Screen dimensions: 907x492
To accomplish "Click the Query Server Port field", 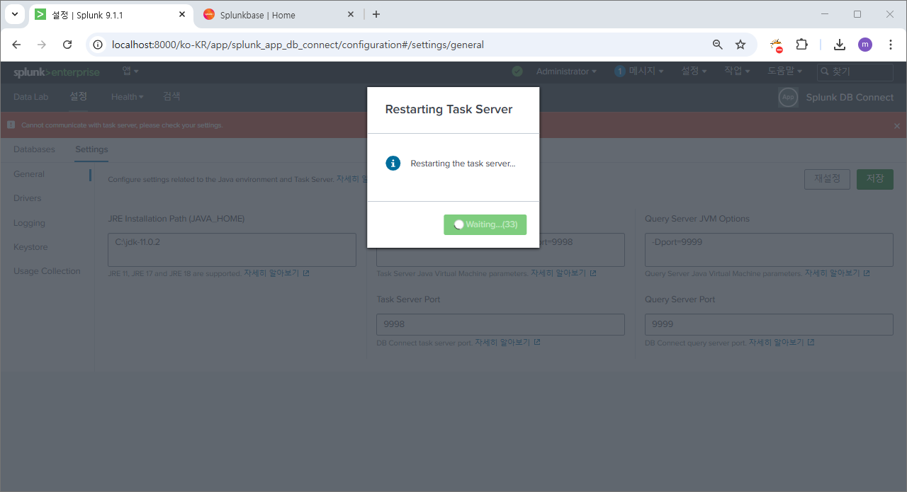I will pyautogui.click(x=769, y=324).
